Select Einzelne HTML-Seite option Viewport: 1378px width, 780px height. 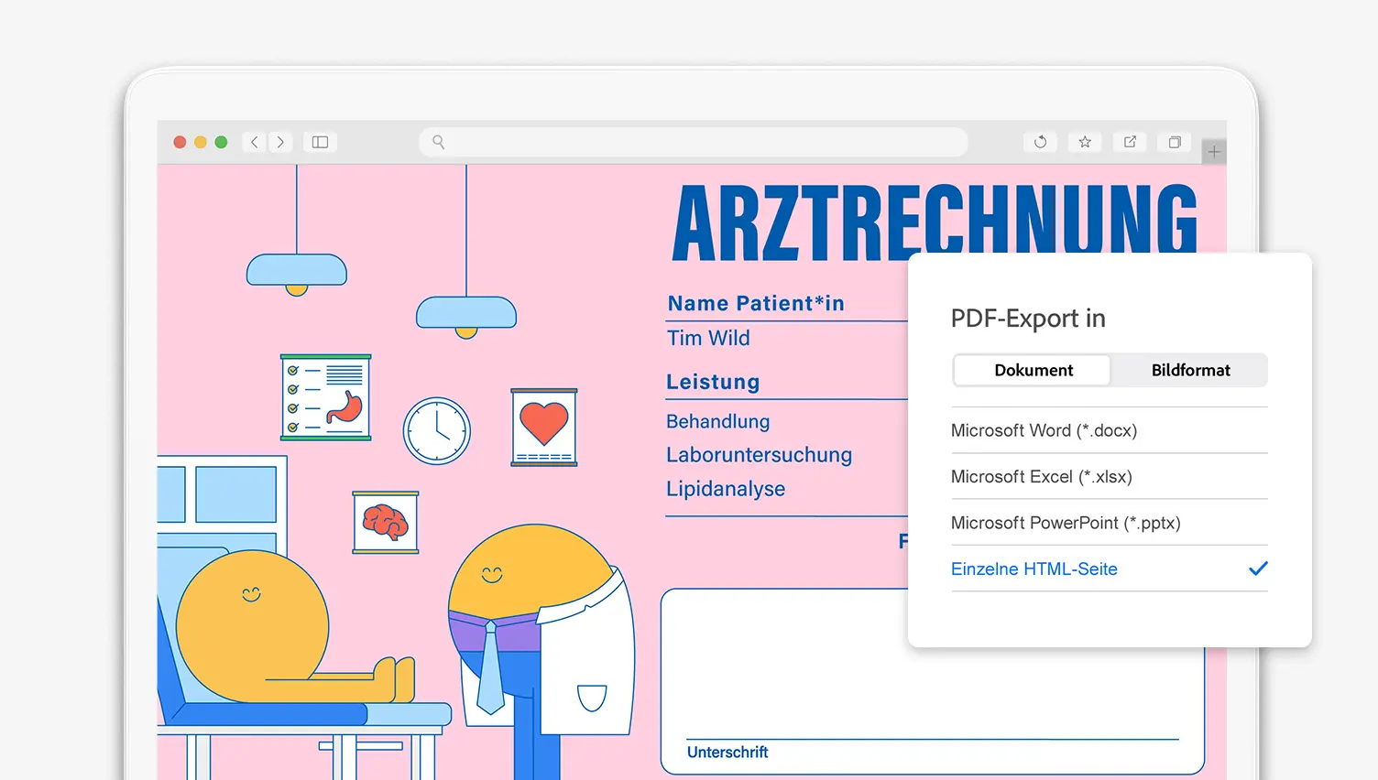1033,569
